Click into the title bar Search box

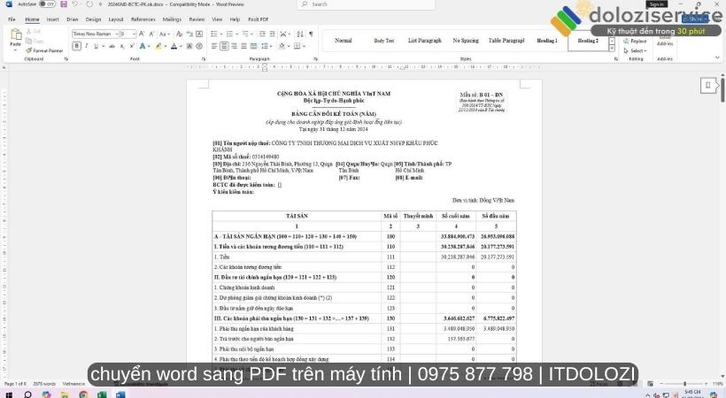(366, 4)
